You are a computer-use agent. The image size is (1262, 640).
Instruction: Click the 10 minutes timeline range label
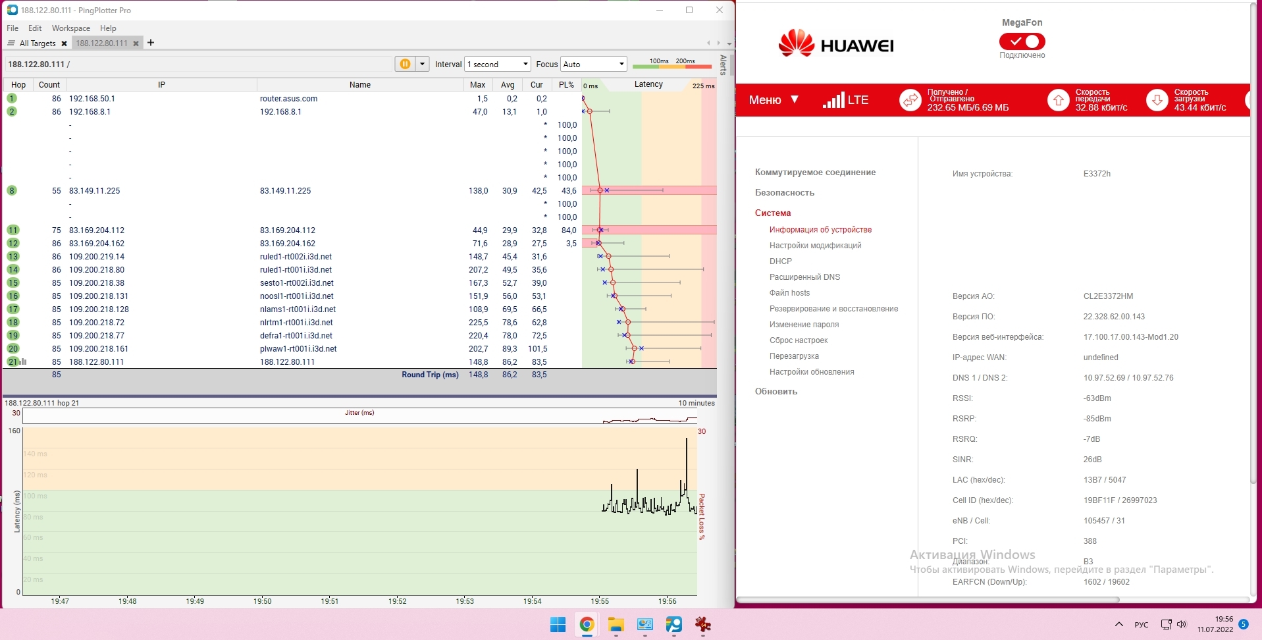(x=697, y=403)
